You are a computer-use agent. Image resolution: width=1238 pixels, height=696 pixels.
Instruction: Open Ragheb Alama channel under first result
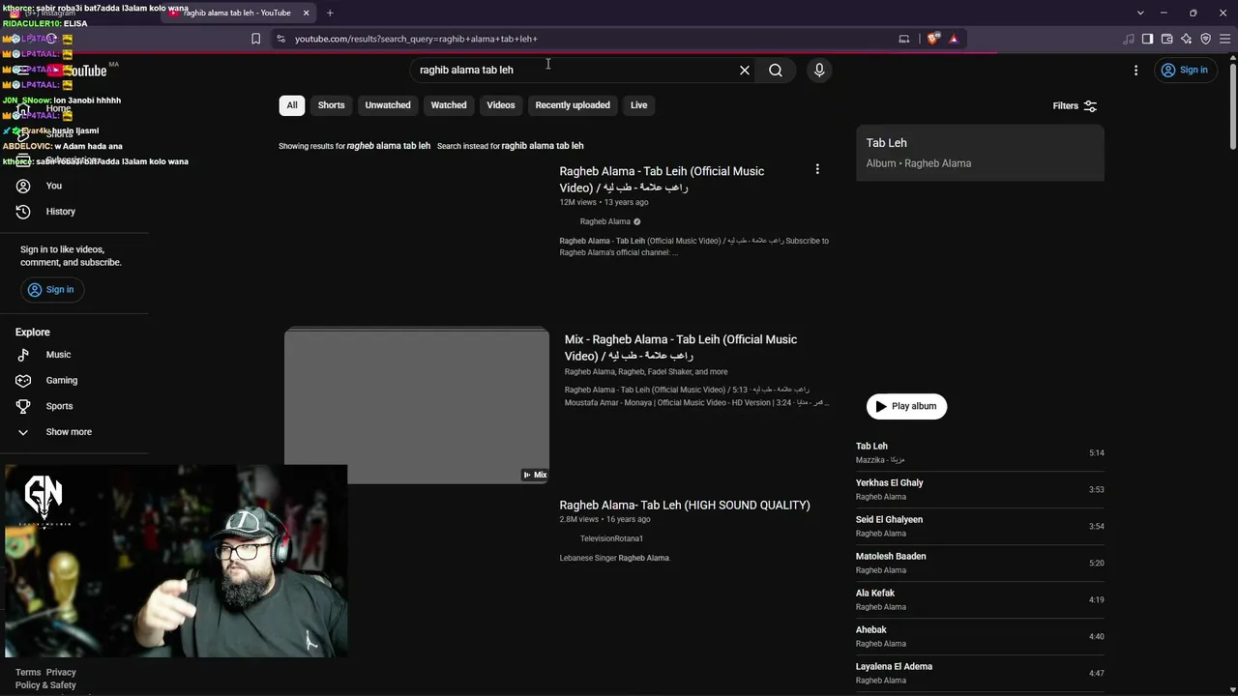[605, 221]
